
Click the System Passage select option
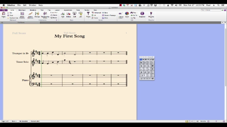click(109, 15)
